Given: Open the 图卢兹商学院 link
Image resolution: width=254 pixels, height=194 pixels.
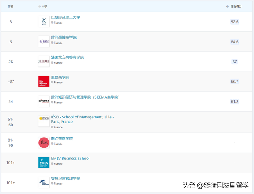Looking at the screenshot, I should 62,138.
